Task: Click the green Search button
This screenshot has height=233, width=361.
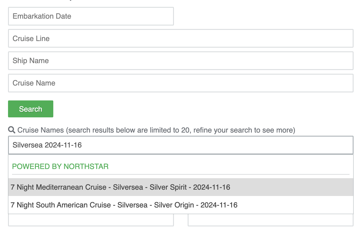Action: coord(31,109)
